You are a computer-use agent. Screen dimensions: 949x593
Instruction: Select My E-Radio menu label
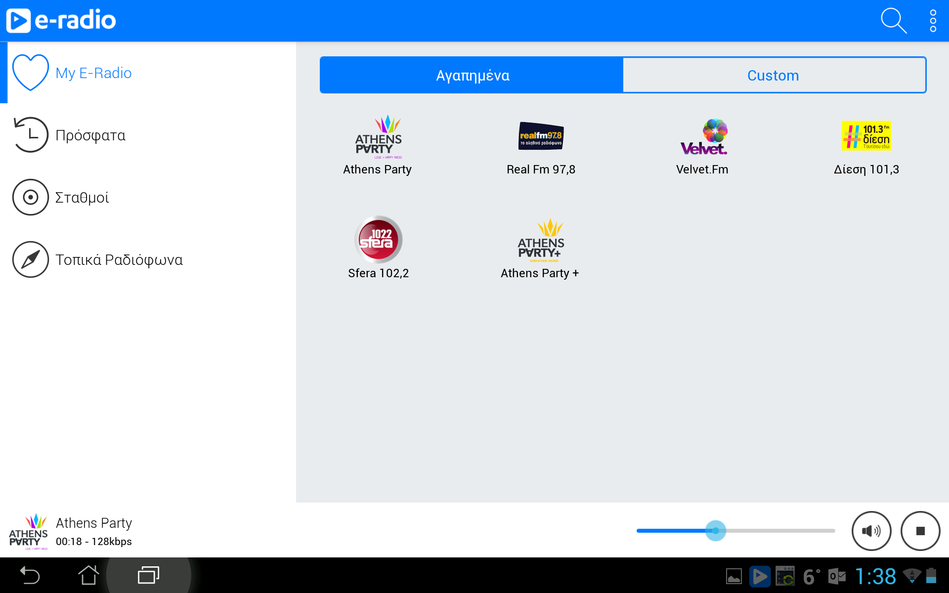click(93, 73)
